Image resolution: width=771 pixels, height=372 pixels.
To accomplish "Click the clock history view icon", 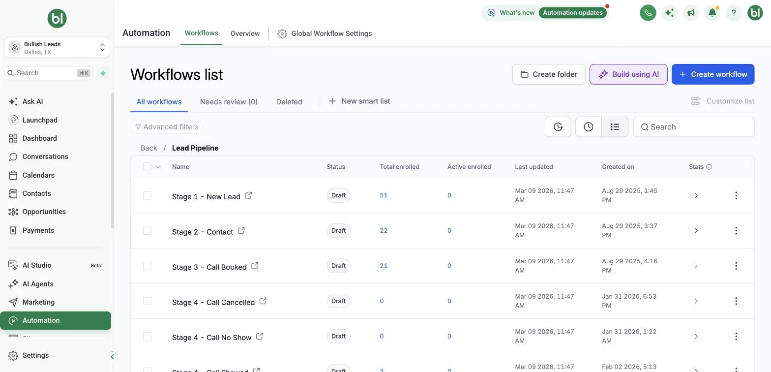I will point(589,127).
